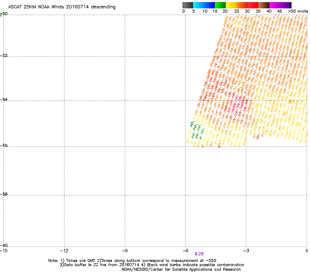The height and width of the screenshot is (272, 310).
Task: Click the '5' label under the color bar
Action: coord(194,11)
